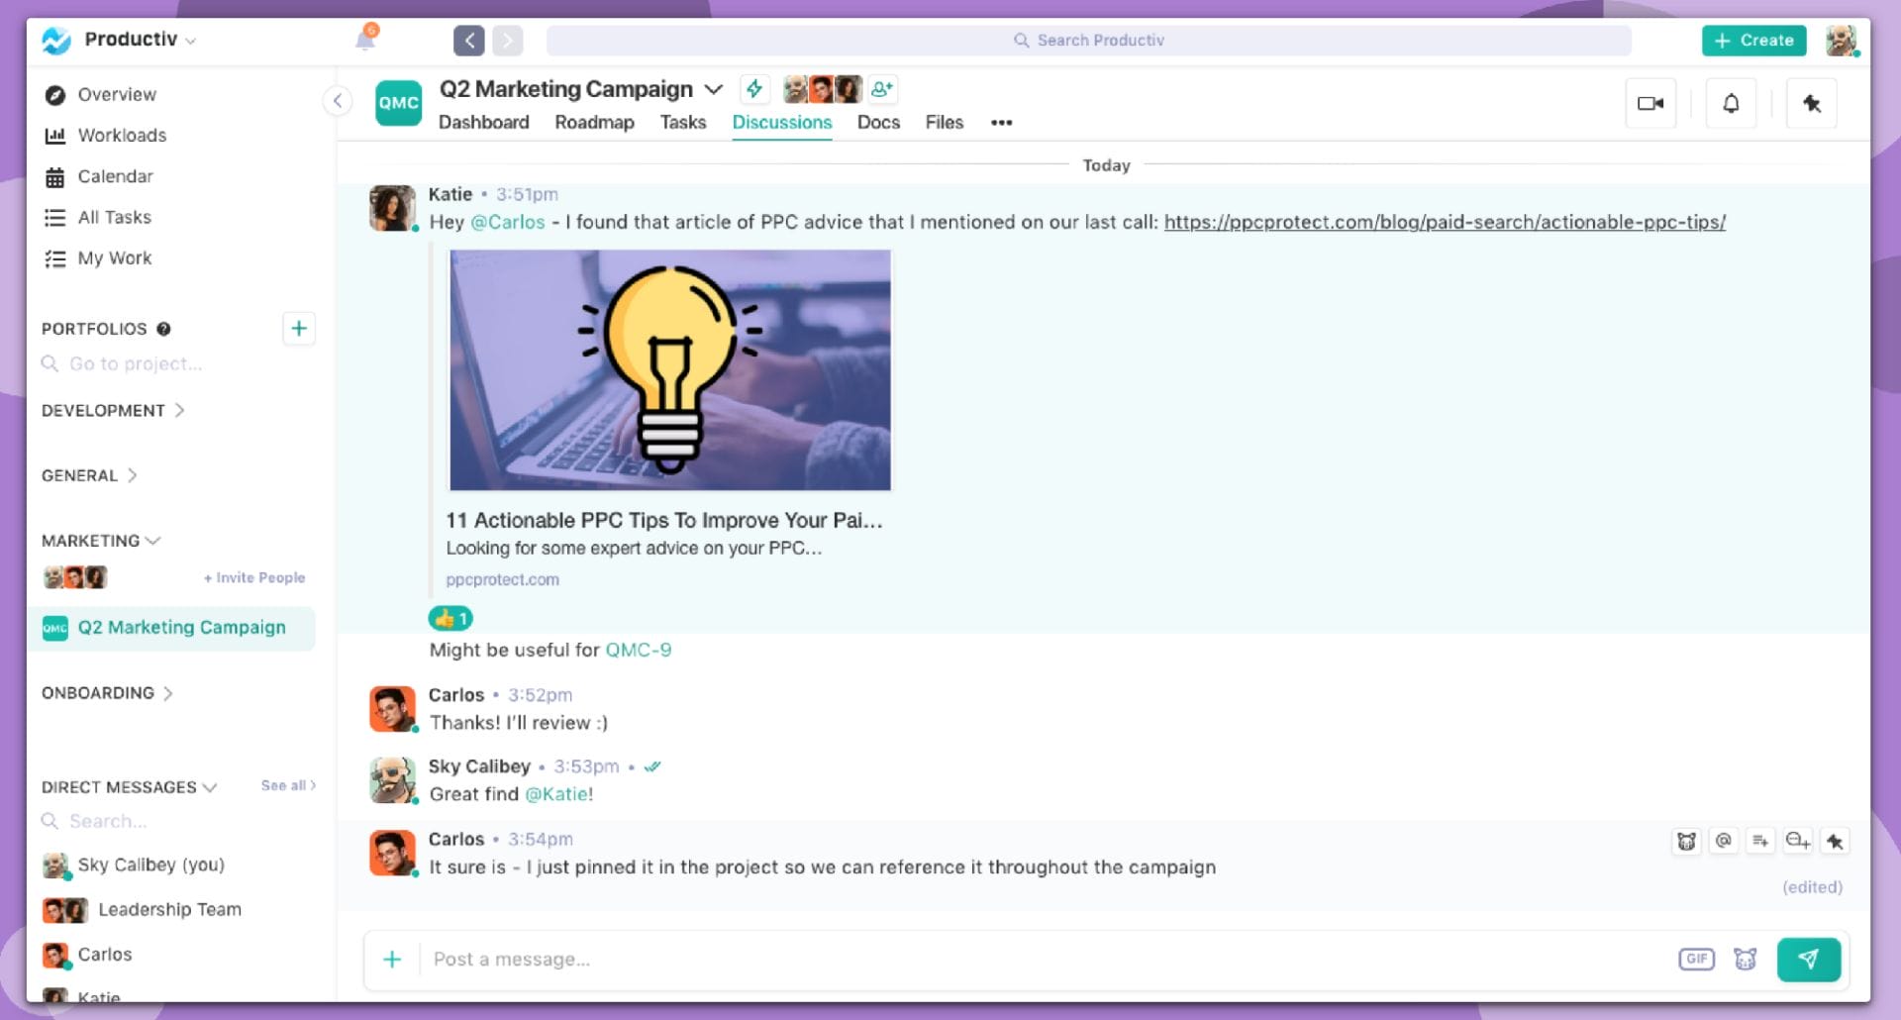Open pinned items with pin icon
The width and height of the screenshot is (1901, 1020).
(x=1811, y=103)
